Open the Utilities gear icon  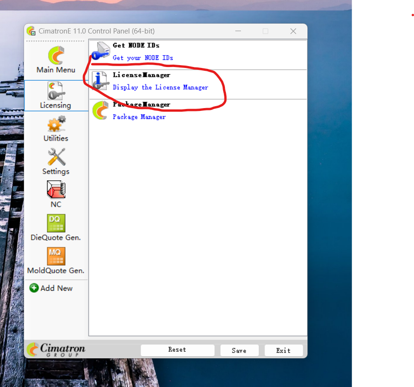(x=56, y=124)
